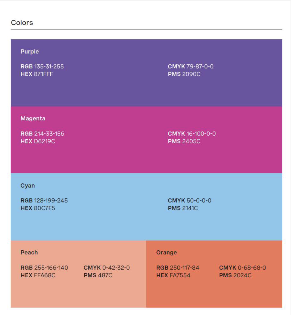Viewport: 291px width, 315px height.
Task: Select the Orange RGB 250-117-84 value
Action: tap(178, 268)
